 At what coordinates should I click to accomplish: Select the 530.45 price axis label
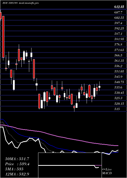click(119, 93)
